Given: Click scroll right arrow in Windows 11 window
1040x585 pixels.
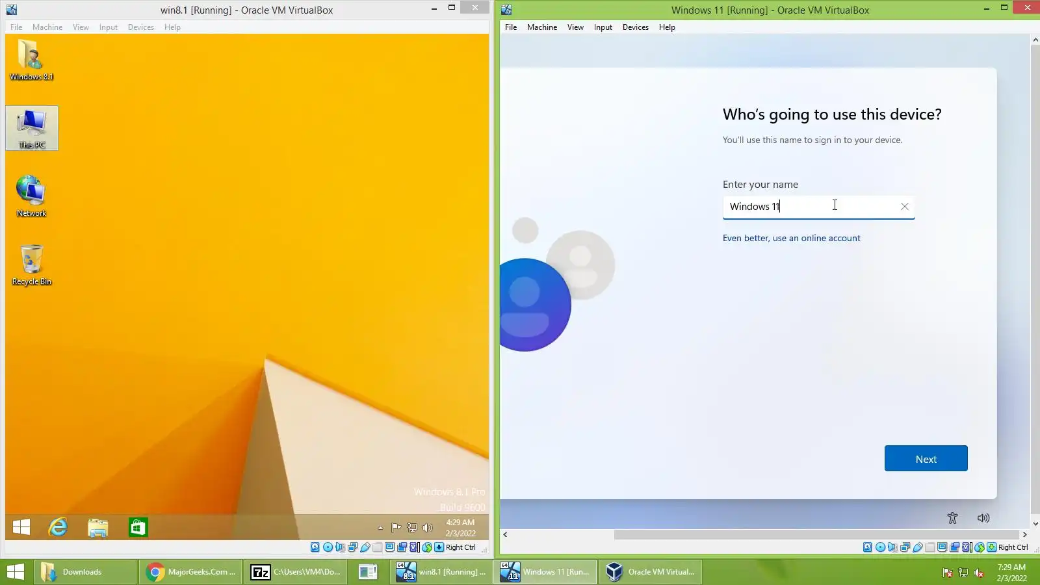Looking at the screenshot, I should coord(1024,534).
